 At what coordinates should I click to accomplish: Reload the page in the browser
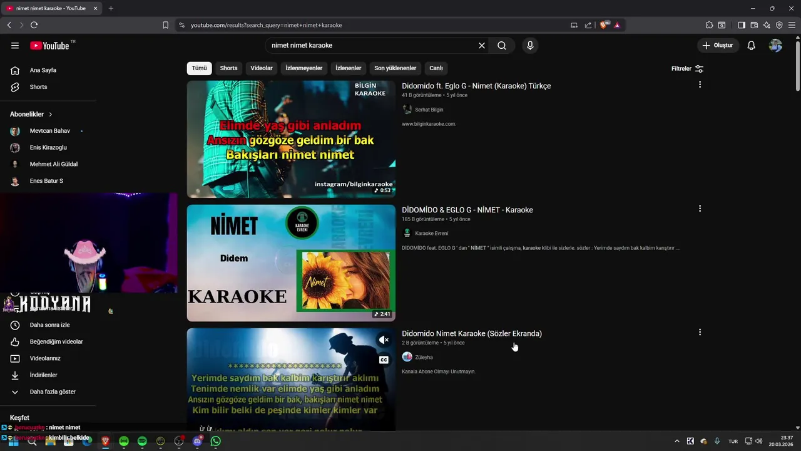tap(34, 25)
